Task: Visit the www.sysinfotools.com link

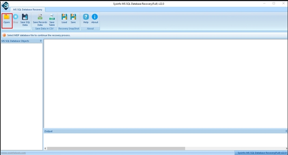Action: 13,153
